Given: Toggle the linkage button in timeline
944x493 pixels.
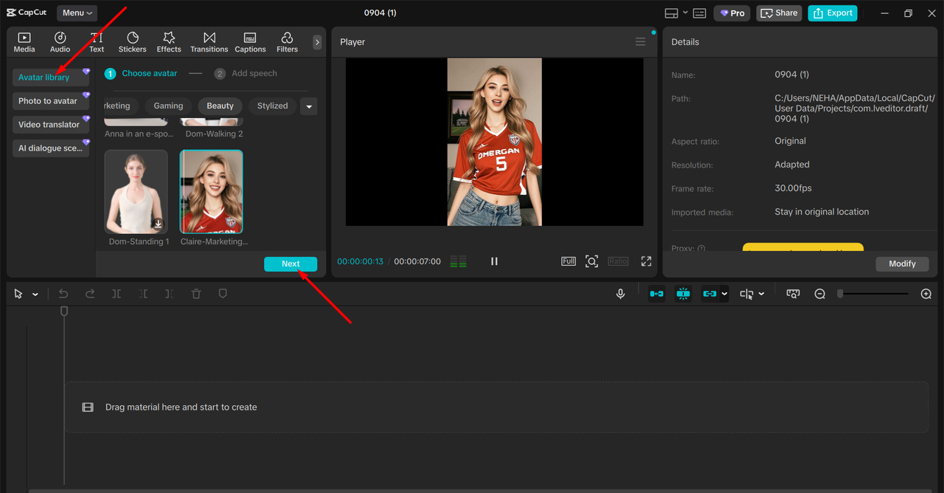Looking at the screenshot, I should (709, 294).
